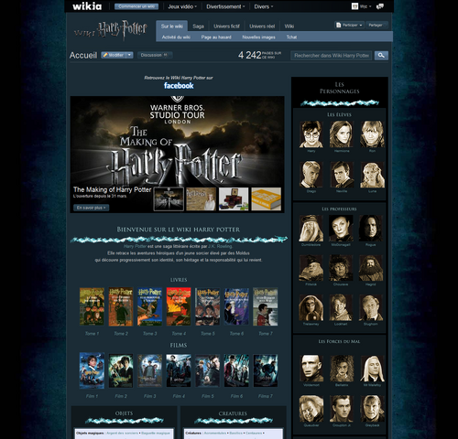Image resolution: width=458 pixels, height=439 pixels.
Task: Open the Participer dropdown button
Action: [x=349, y=25]
